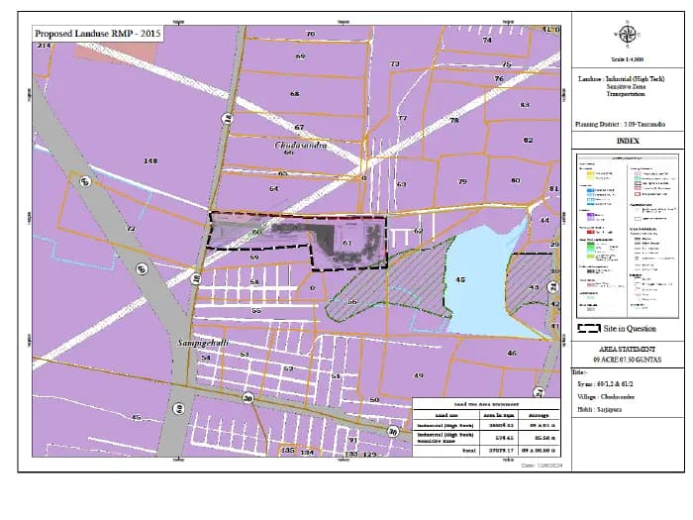Click survey number 78 on the map
The width and height of the screenshot is (693, 520).
click(453, 120)
